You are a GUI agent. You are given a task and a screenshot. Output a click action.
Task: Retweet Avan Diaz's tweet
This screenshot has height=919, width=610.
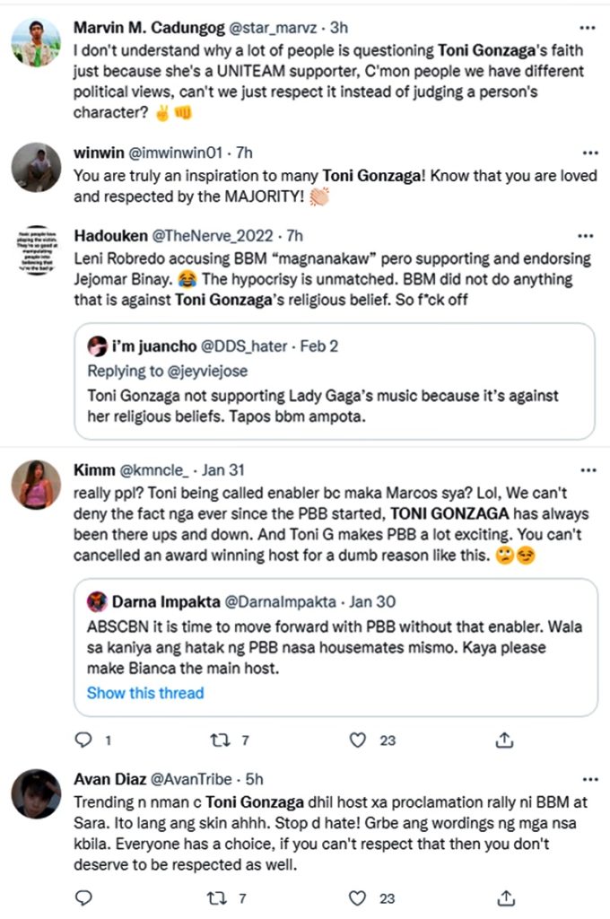click(x=216, y=897)
